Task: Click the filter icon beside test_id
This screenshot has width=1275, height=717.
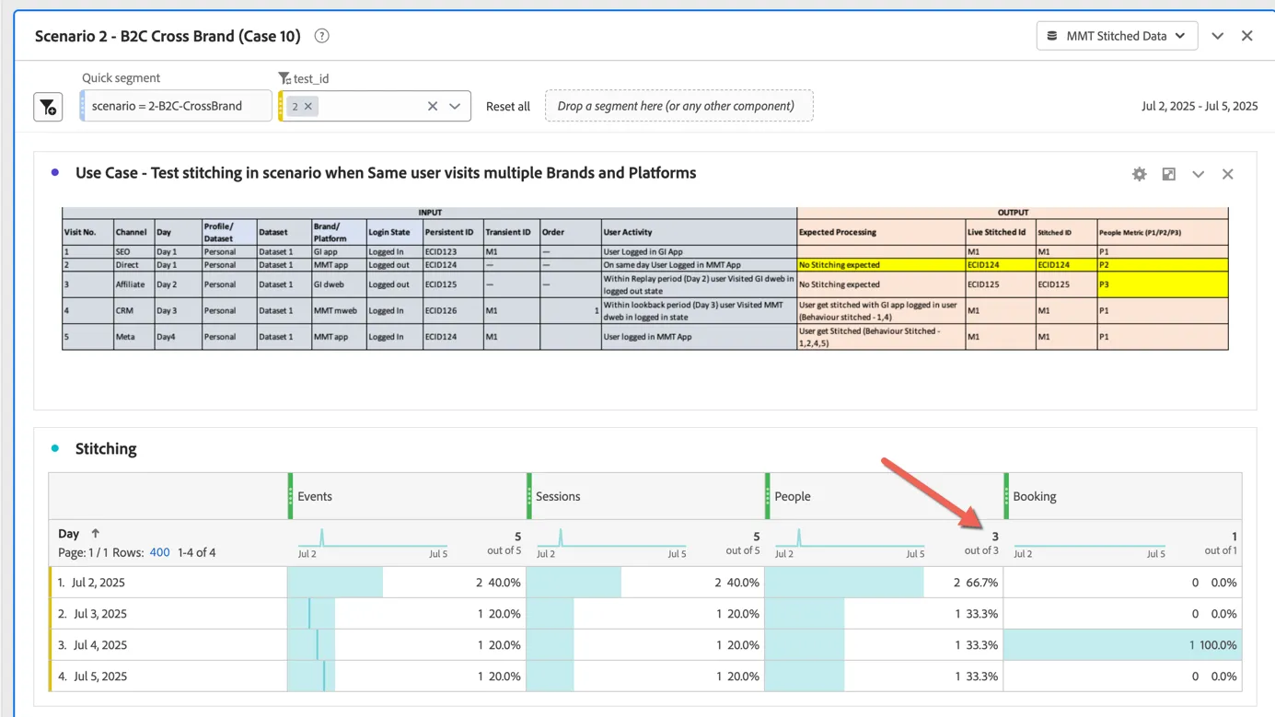Action: tap(284, 78)
